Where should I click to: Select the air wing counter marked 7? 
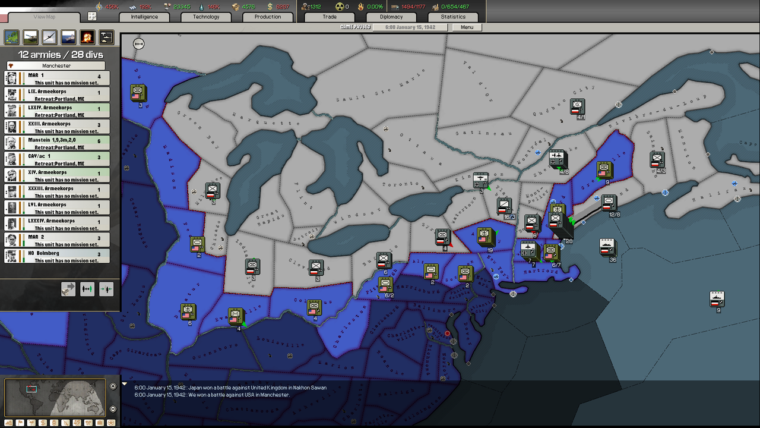(528, 250)
